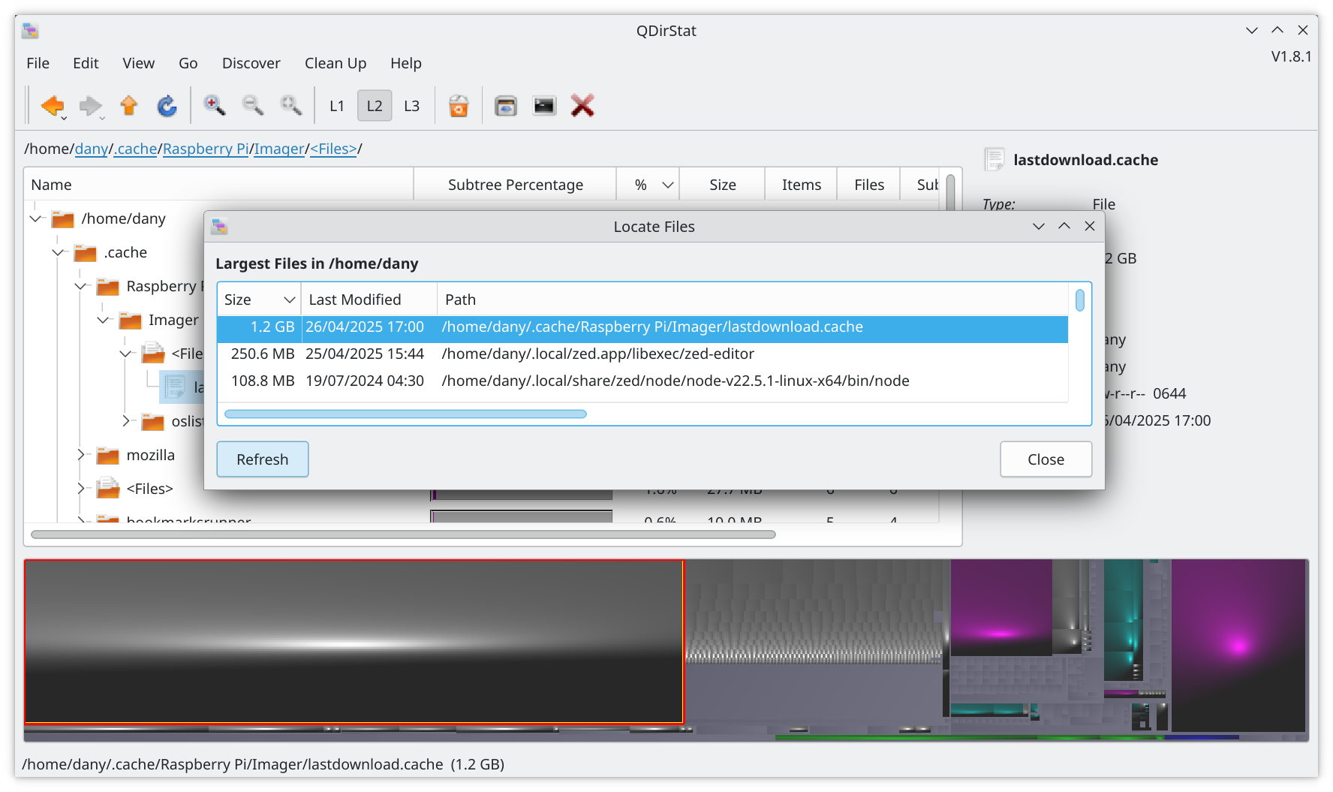Click the QDirStat app icon in title bar
The image size is (1333, 792).
(30, 31)
